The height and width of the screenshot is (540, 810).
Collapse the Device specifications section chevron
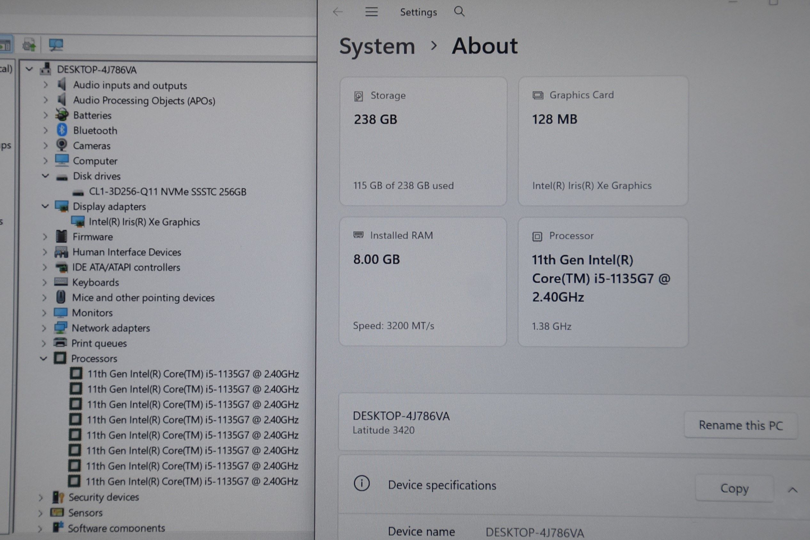792,489
